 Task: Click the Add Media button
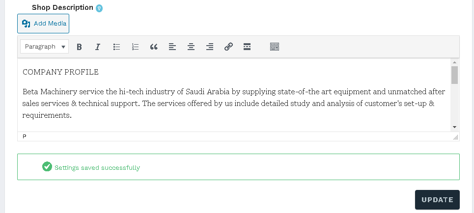(x=43, y=24)
